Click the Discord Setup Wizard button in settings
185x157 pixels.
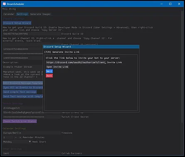[17, 23]
